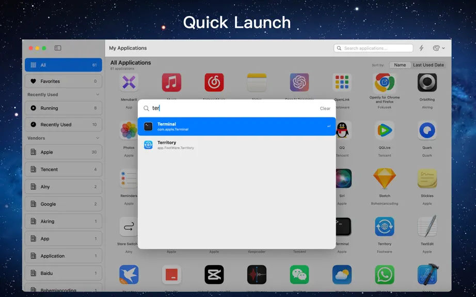Filter by Alny vendor

64,187
